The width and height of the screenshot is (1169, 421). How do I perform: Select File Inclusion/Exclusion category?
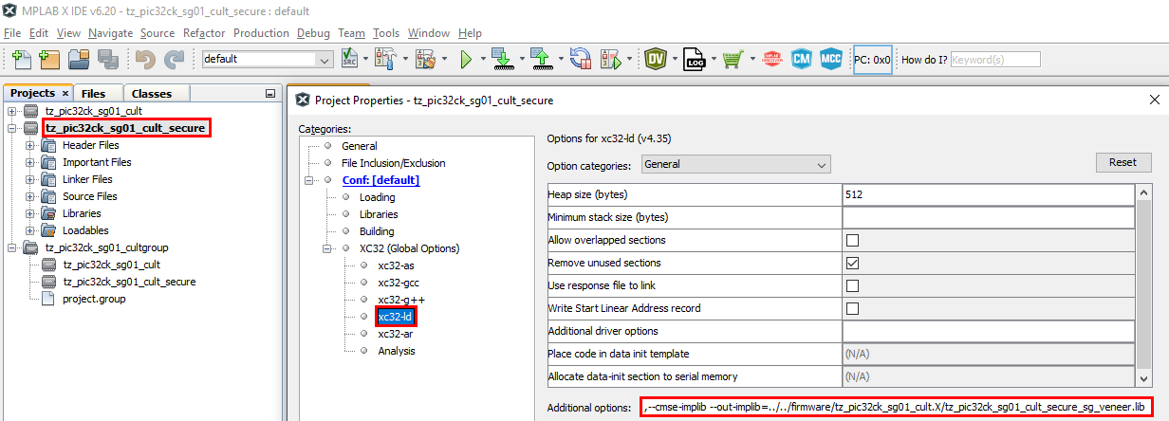(x=393, y=163)
